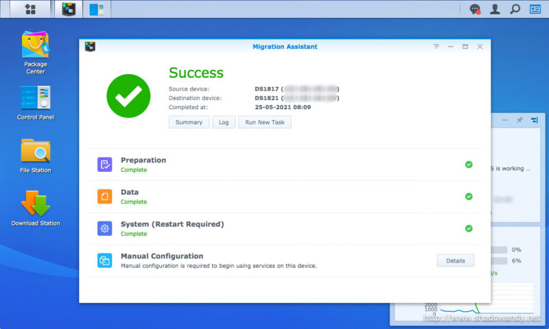Open widget panel settings list icon
The width and height of the screenshot is (549, 329).
[535, 120]
